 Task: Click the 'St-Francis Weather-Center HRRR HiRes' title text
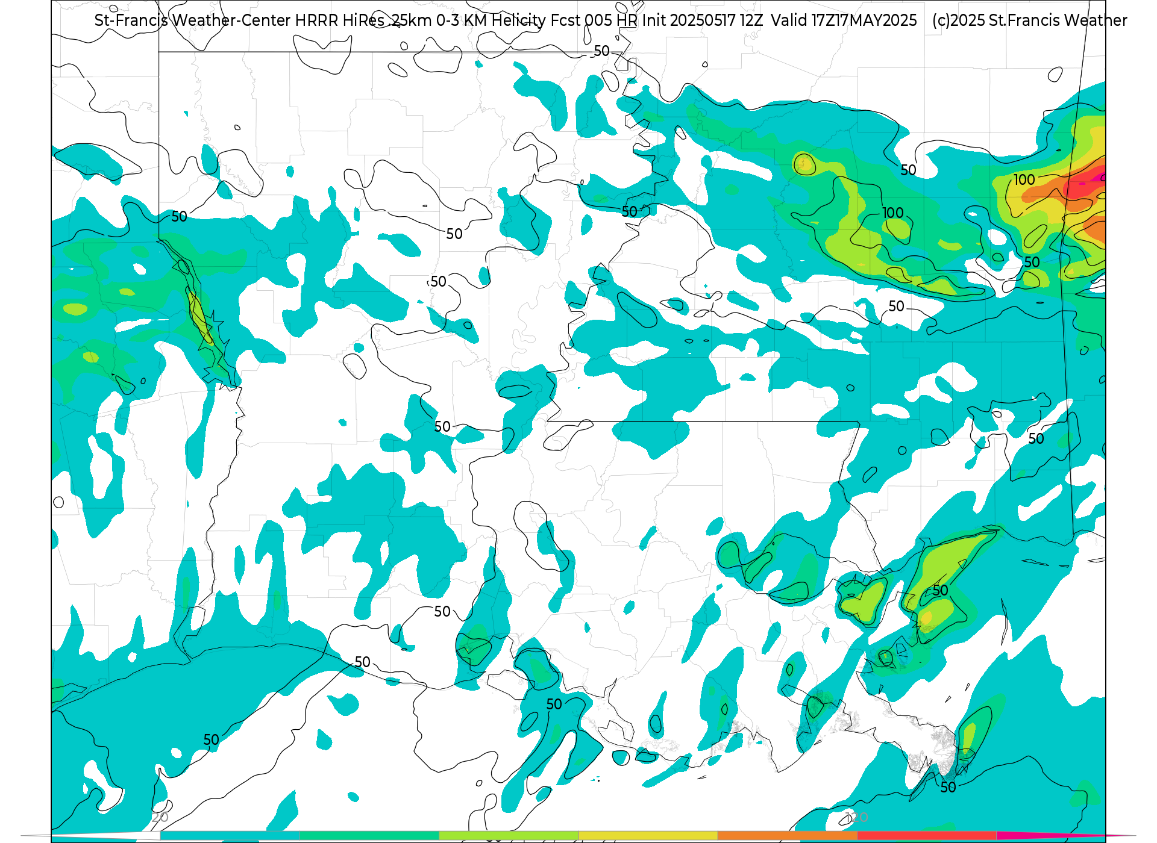click(239, 20)
